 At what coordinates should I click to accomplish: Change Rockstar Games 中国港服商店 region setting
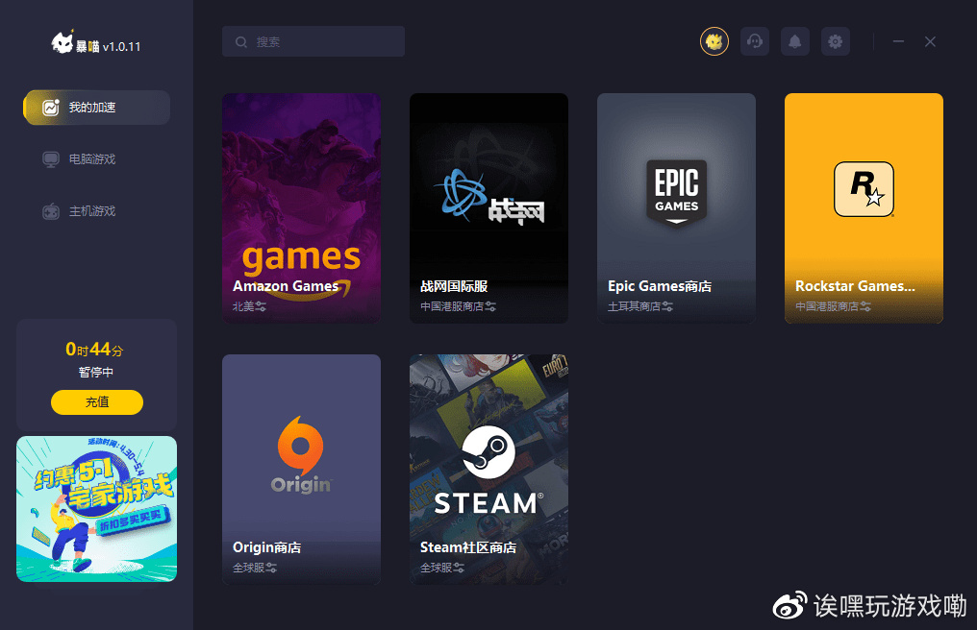[x=865, y=306]
